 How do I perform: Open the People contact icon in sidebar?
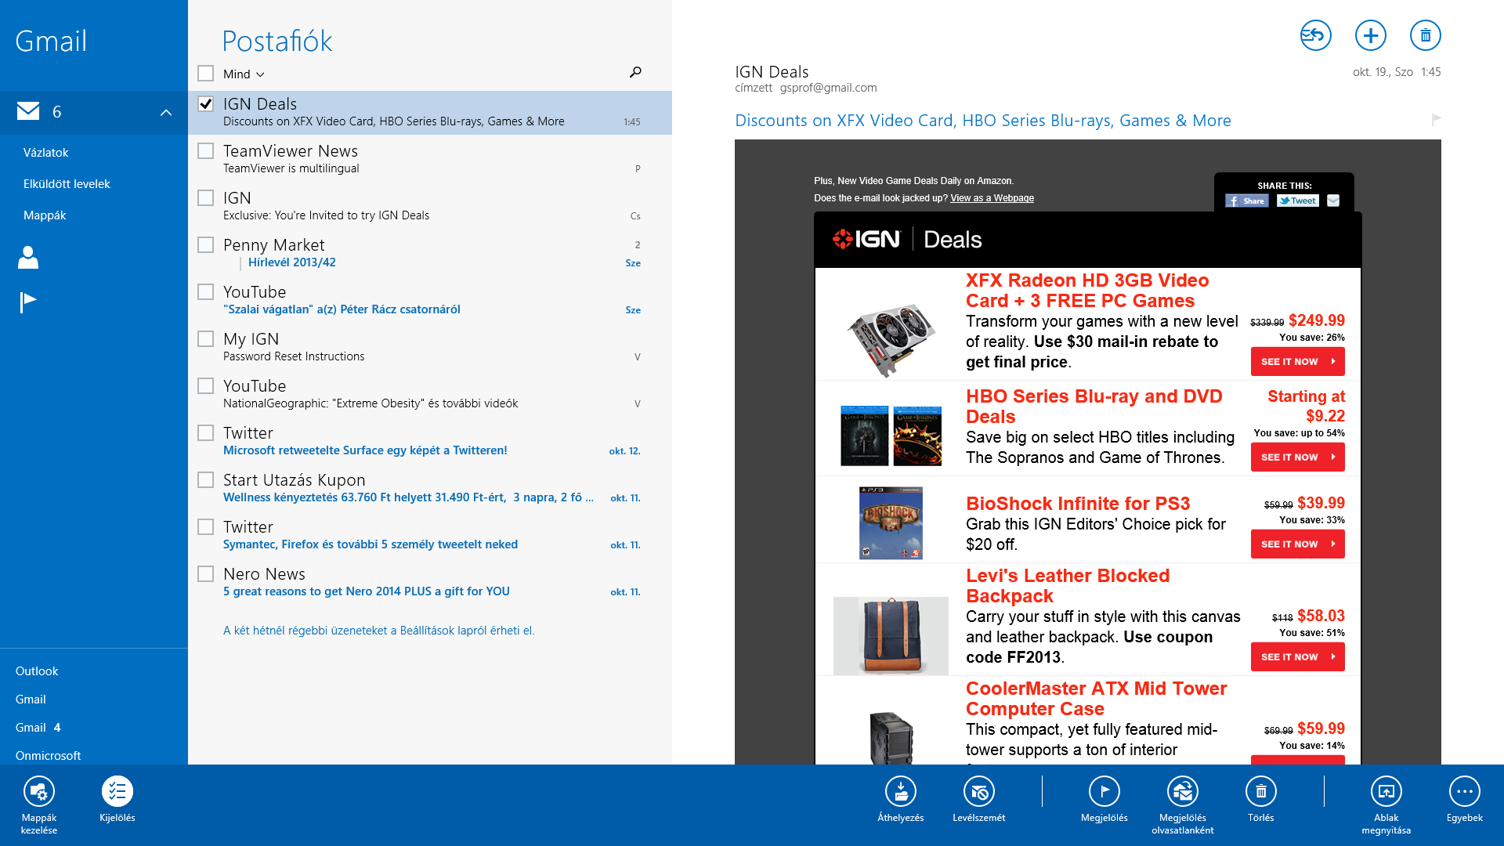pyautogui.click(x=28, y=257)
